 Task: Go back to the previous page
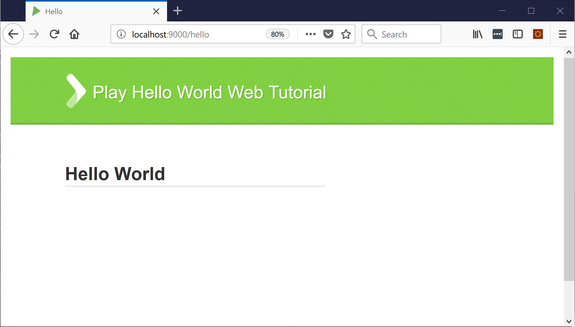(x=13, y=34)
